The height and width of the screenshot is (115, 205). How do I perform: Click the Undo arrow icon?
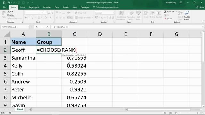point(9,3)
